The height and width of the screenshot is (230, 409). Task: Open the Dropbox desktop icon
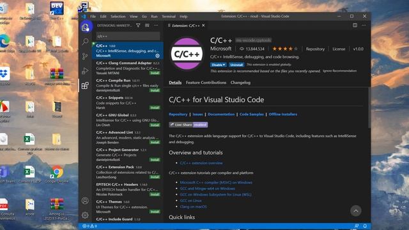point(4,76)
